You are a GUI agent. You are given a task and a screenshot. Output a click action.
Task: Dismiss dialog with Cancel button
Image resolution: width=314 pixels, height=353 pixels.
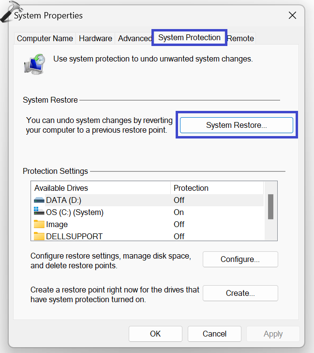pos(214,334)
